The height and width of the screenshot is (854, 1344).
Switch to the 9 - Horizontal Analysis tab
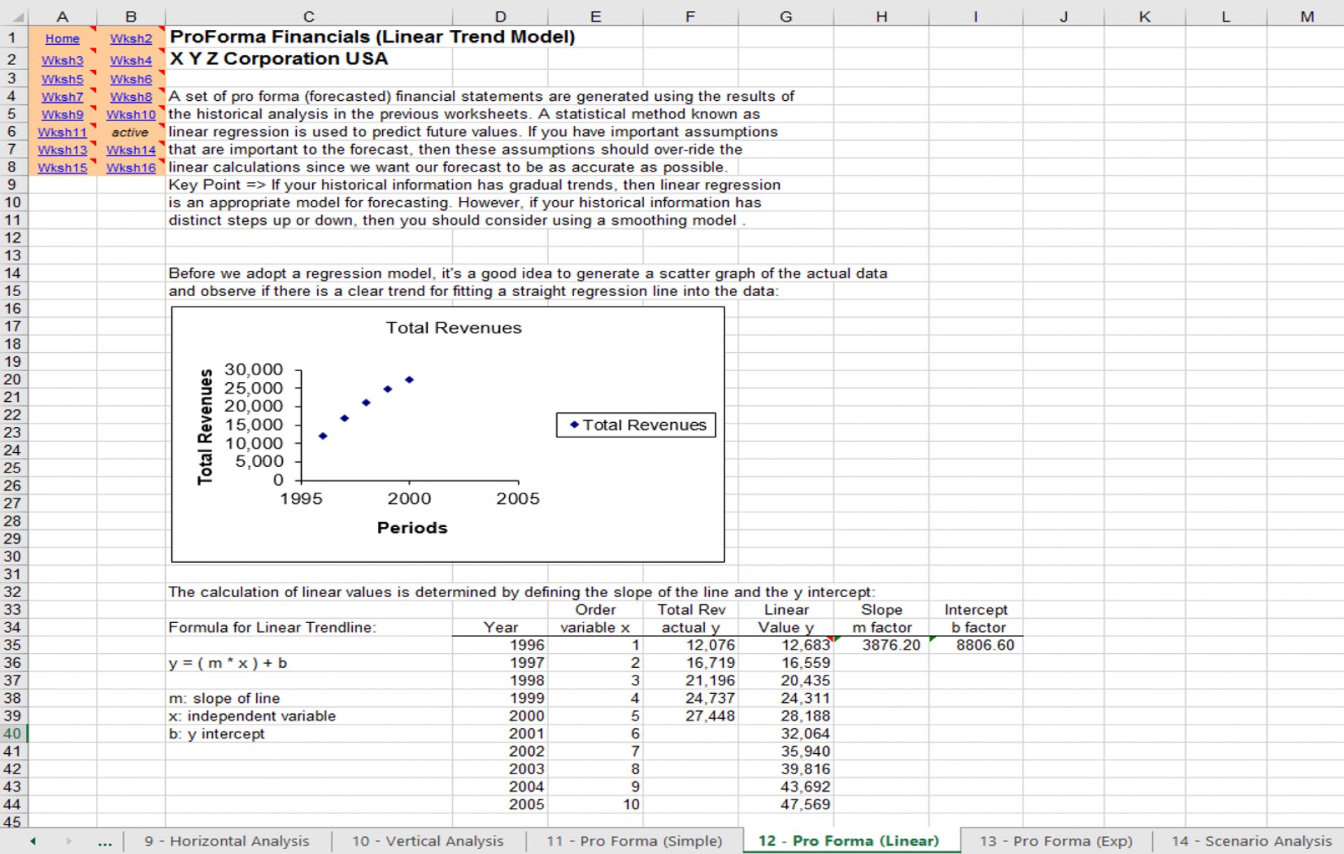point(227,841)
